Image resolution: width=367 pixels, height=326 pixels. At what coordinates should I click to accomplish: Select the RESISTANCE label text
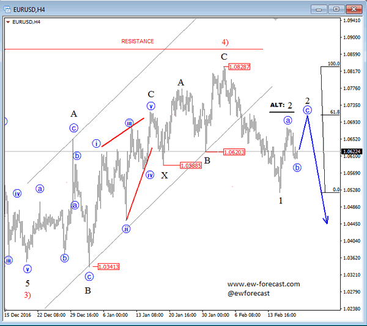tap(138, 42)
